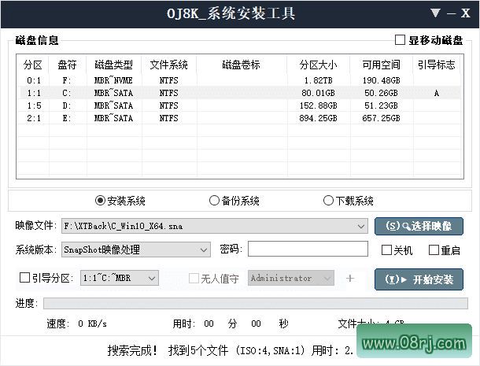This screenshot has height=366, width=480.
Task: Click drive letter E: in the table
Action: coord(67,118)
